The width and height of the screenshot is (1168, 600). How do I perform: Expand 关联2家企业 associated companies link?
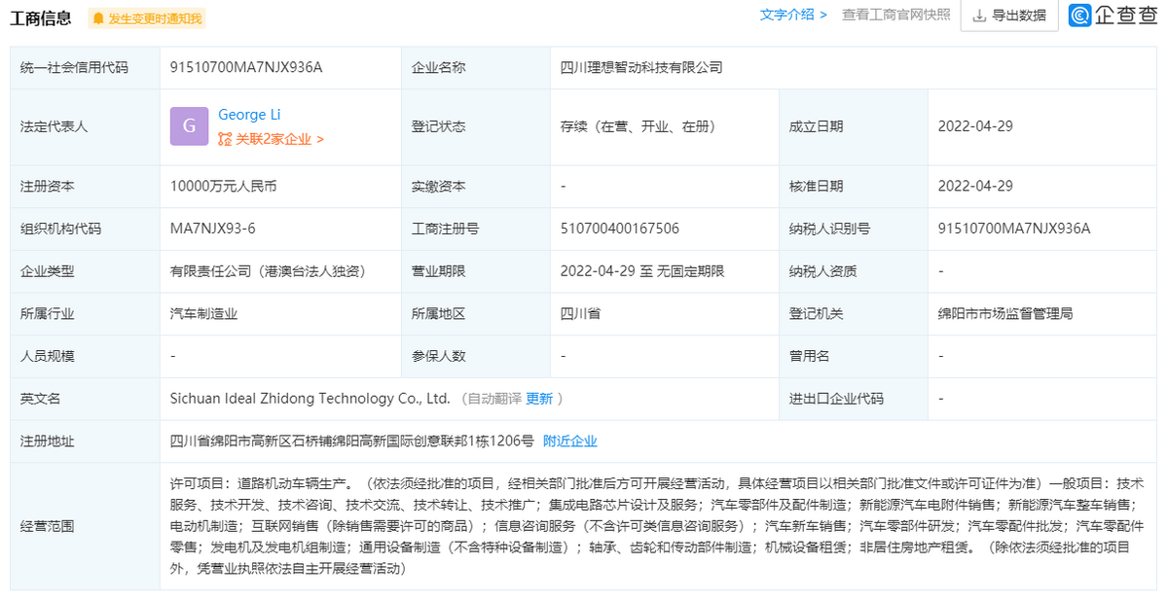279,139
